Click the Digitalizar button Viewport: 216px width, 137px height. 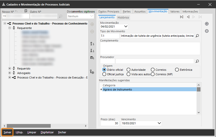[47, 132]
